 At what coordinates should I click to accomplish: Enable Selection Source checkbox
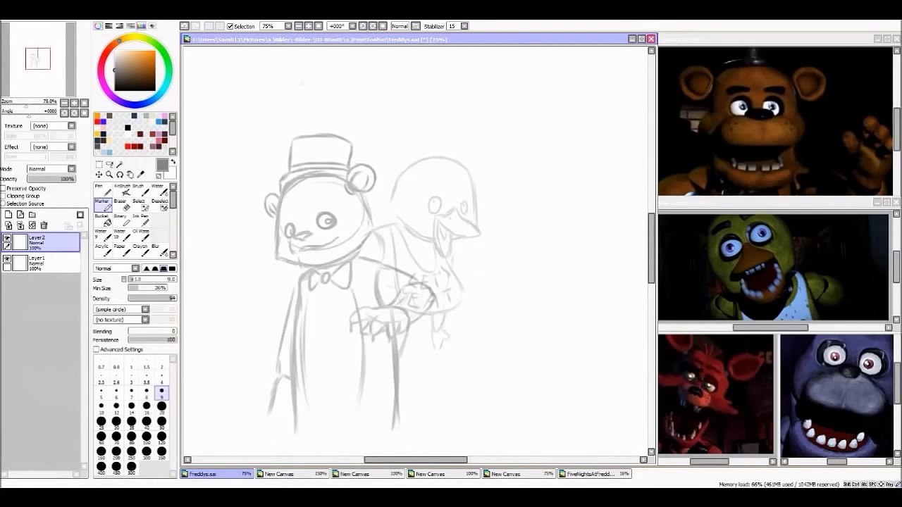(3, 204)
